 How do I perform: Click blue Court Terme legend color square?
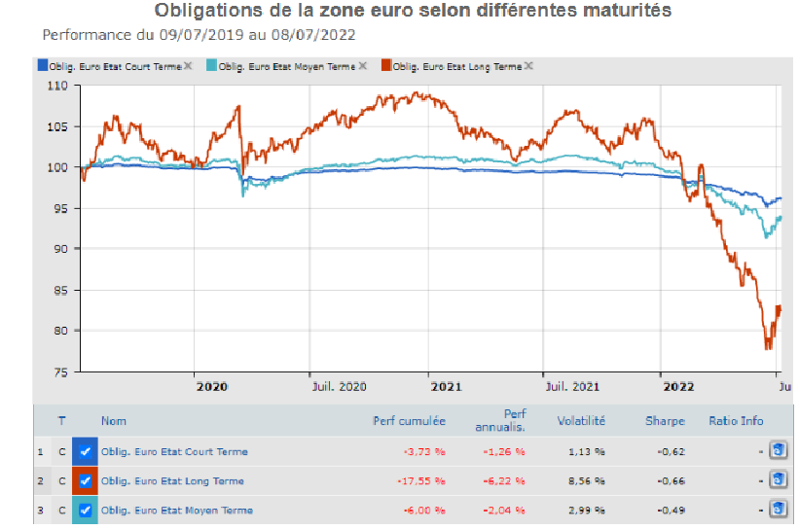click(x=42, y=66)
